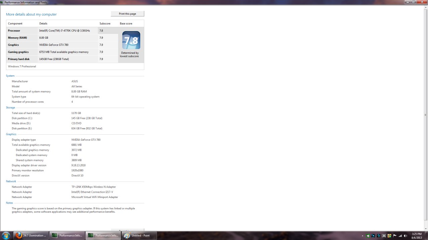Click the Media drive (D:) label

click(x=21, y=123)
